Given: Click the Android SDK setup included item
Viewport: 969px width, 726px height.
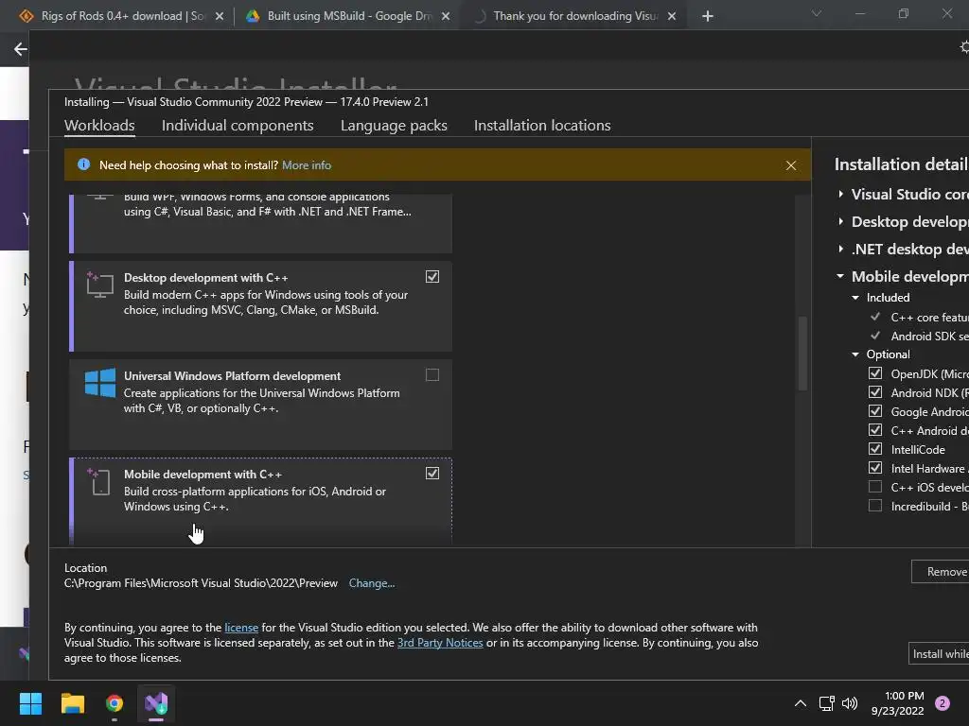Looking at the screenshot, I should pos(929,336).
